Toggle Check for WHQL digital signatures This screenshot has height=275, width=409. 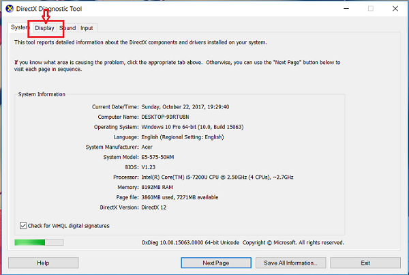click(x=24, y=225)
